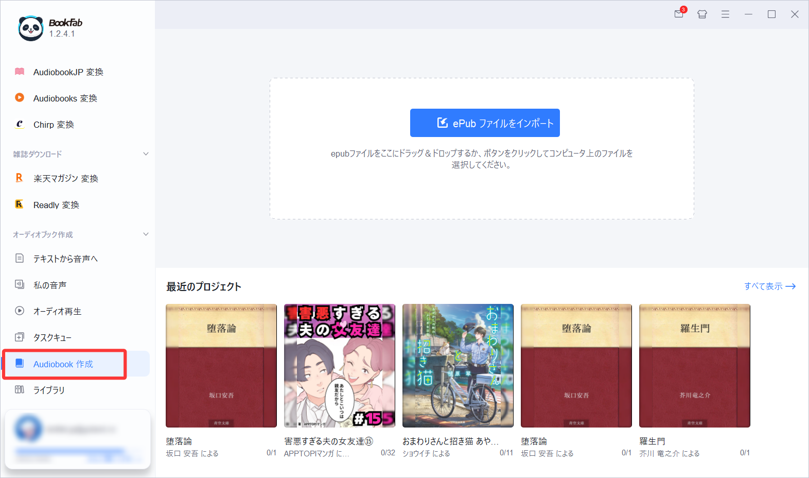Click the 0/11 progress count
Viewport: 809px width, 478px height.
click(506, 453)
